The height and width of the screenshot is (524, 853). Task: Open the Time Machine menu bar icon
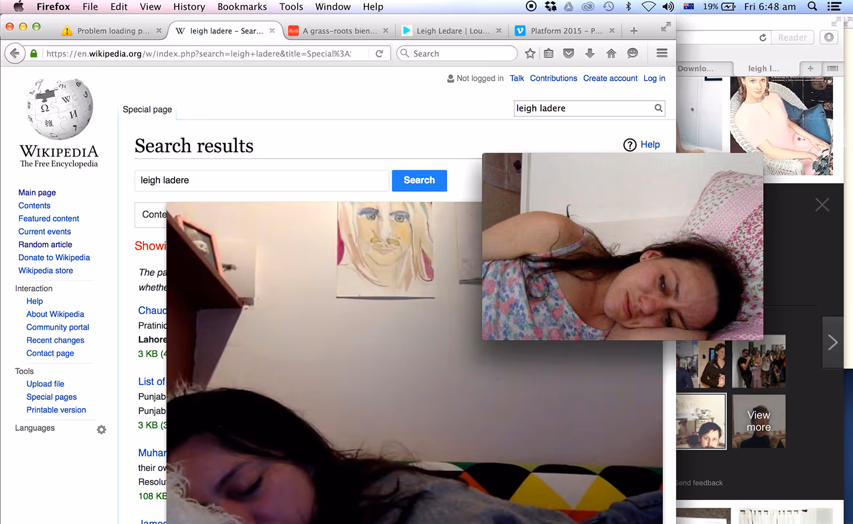pyautogui.click(x=608, y=7)
